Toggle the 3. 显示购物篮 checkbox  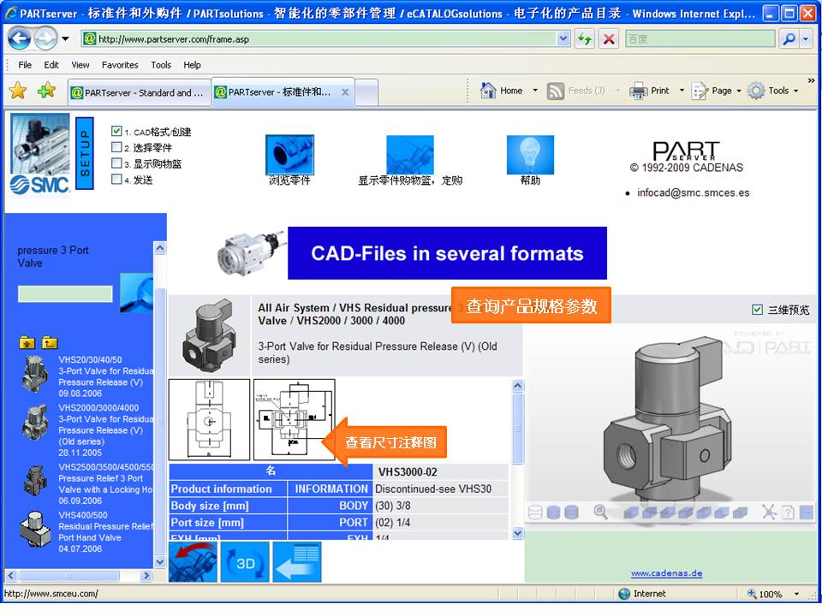tap(116, 163)
